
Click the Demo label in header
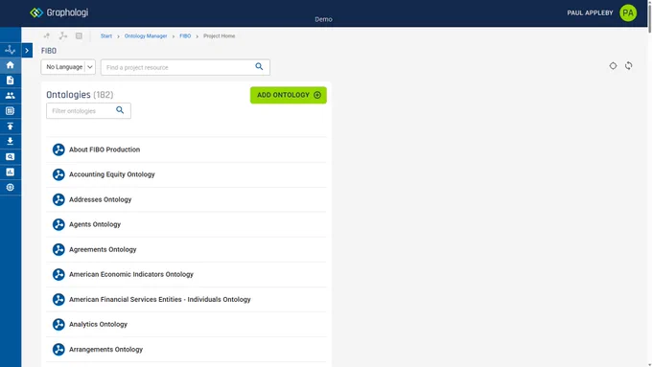click(x=323, y=19)
